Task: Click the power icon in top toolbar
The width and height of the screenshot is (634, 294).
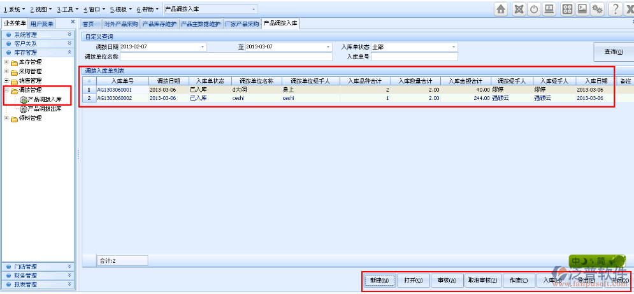Action: pyautogui.click(x=534, y=9)
